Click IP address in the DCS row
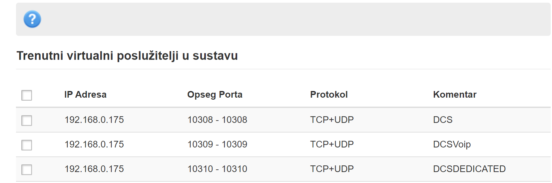 94,120
